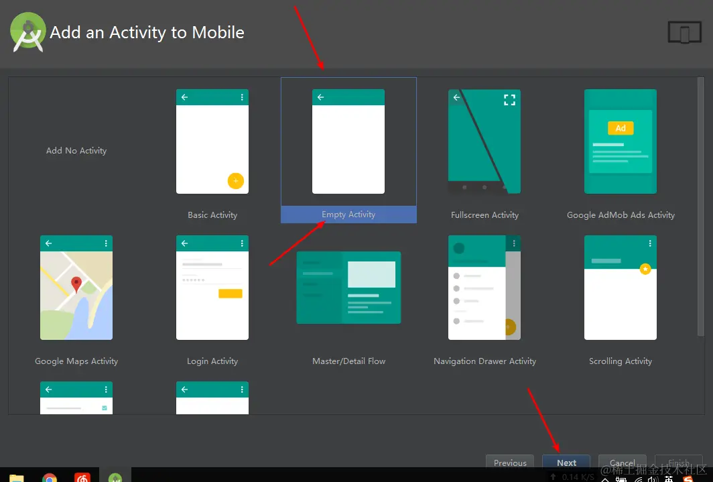Click the Android Studio taskbar icon
The height and width of the screenshot is (482, 713).
tap(115, 477)
